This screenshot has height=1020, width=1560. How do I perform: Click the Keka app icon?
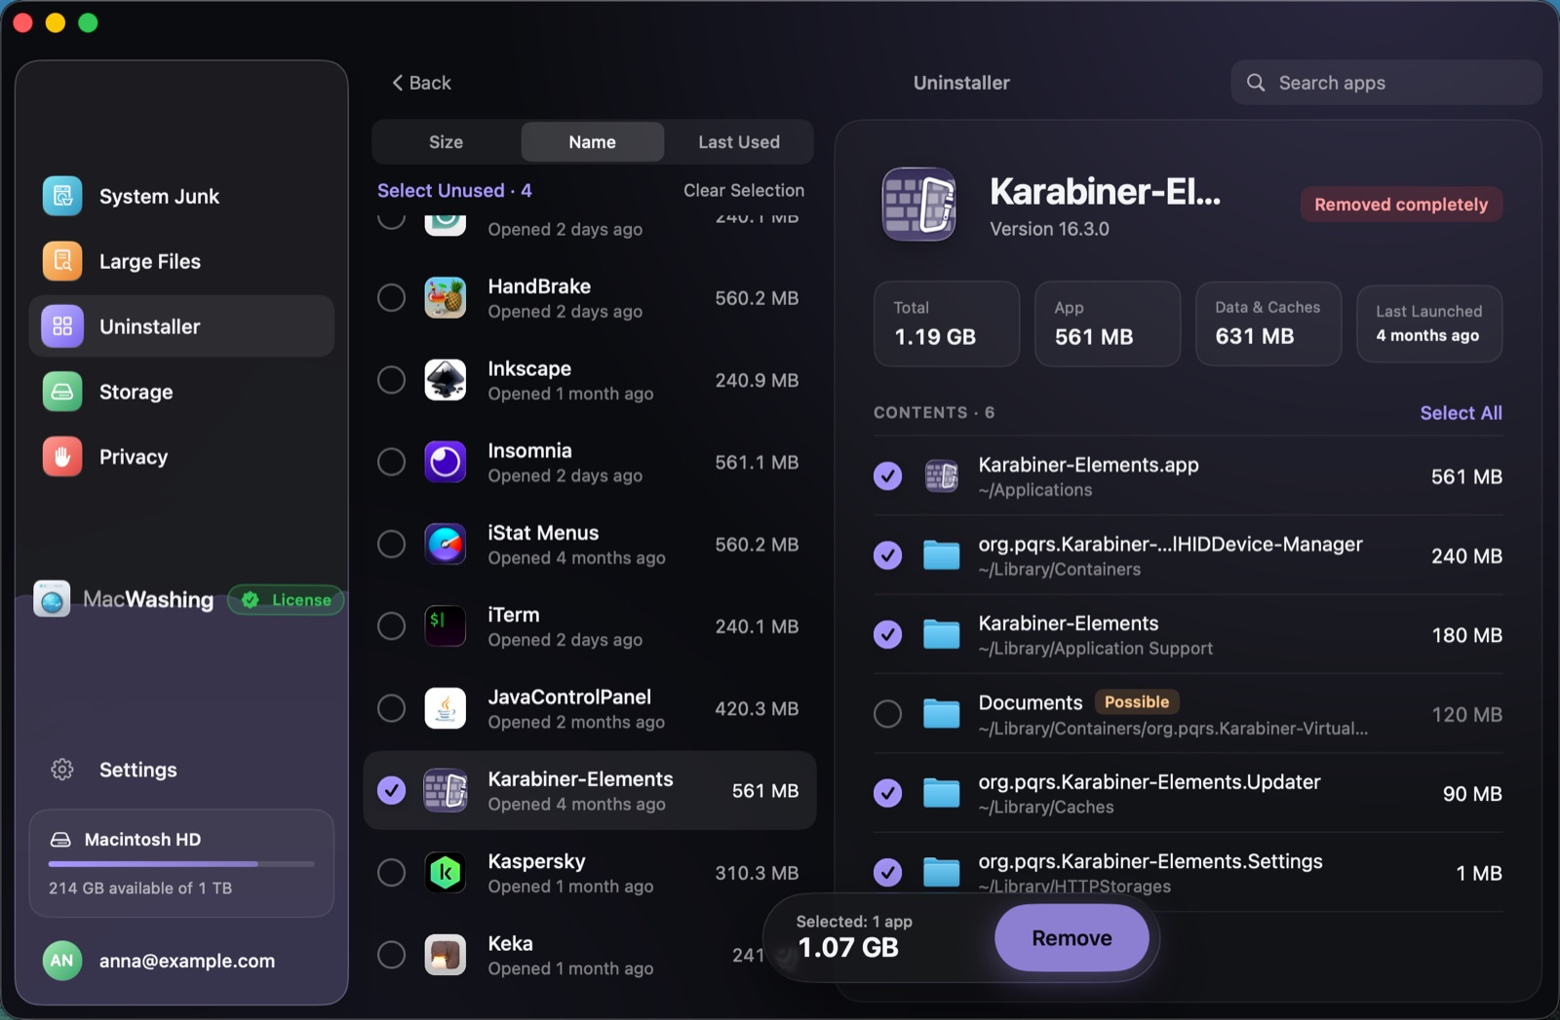click(446, 955)
